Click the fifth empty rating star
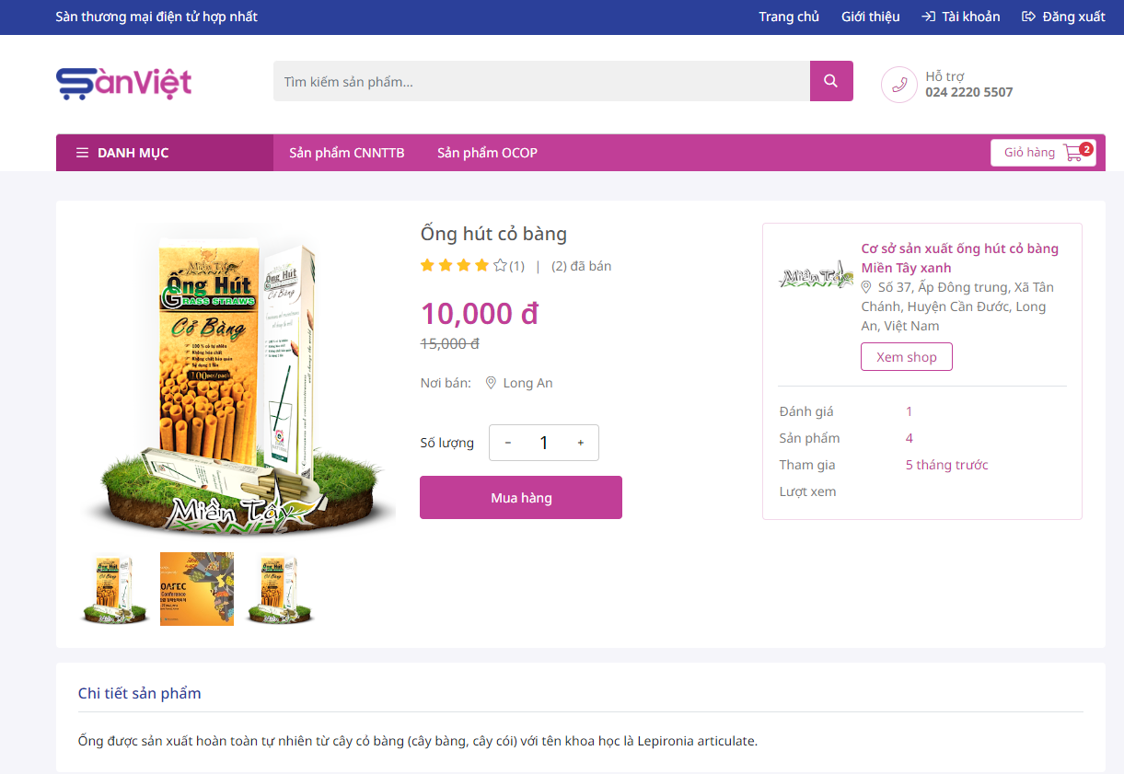 click(x=500, y=266)
